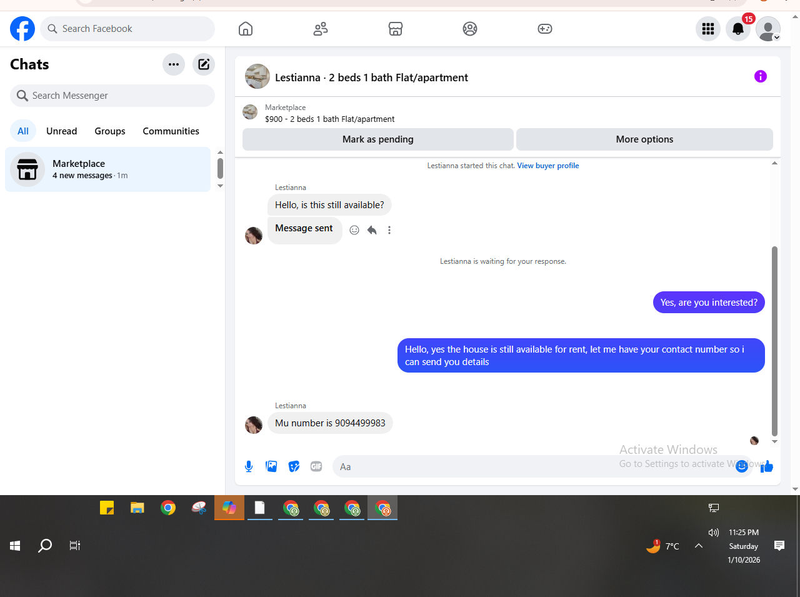Open the Windows Action Center notifications icon

(779, 546)
